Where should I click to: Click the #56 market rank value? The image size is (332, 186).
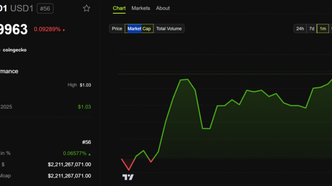[x=87, y=142]
